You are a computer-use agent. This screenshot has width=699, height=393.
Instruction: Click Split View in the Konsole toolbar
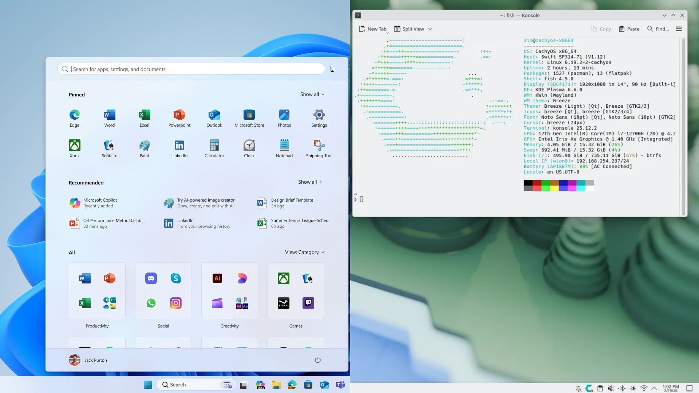[x=409, y=29]
